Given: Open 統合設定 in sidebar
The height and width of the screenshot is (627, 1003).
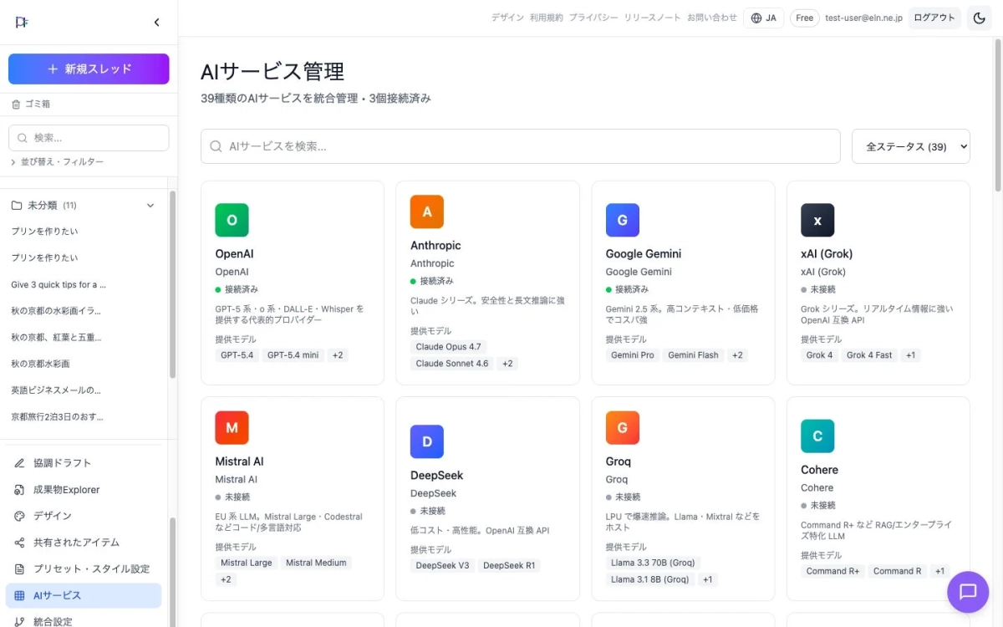Looking at the screenshot, I should (84, 622).
